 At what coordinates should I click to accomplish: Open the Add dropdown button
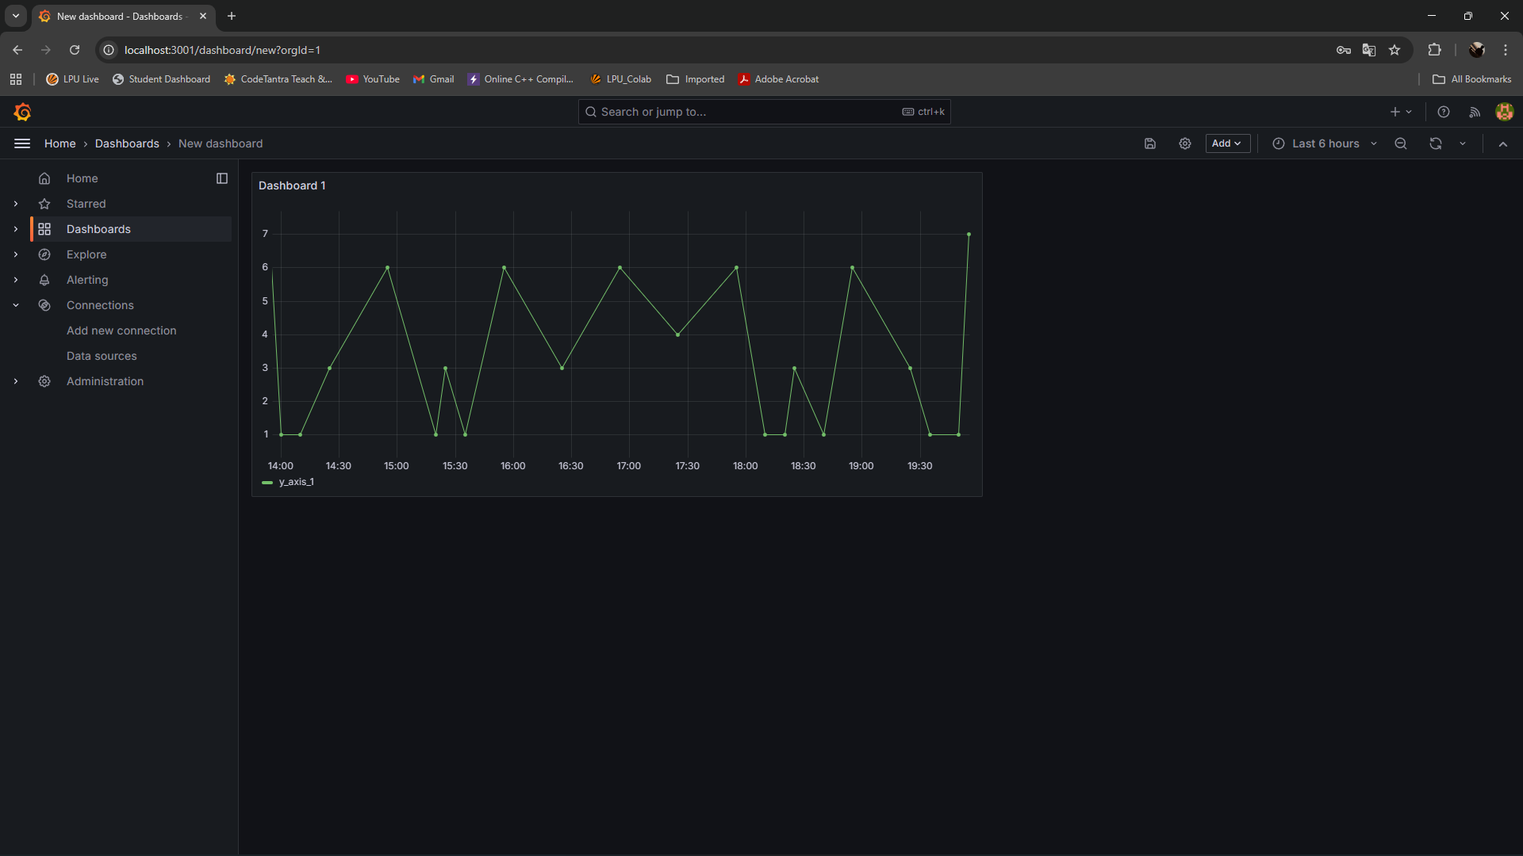(x=1227, y=143)
